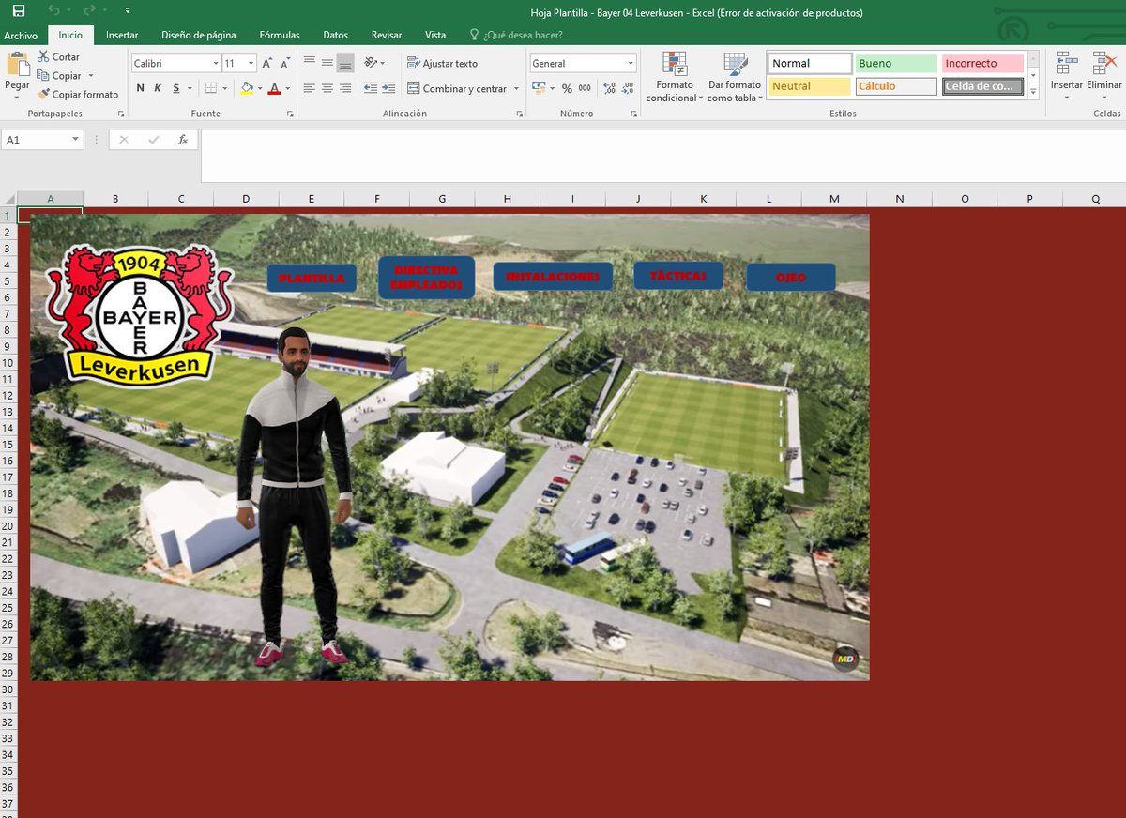Click the decrease decimals icon
The height and width of the screenshot is (818, 1126).
[628, 88]
